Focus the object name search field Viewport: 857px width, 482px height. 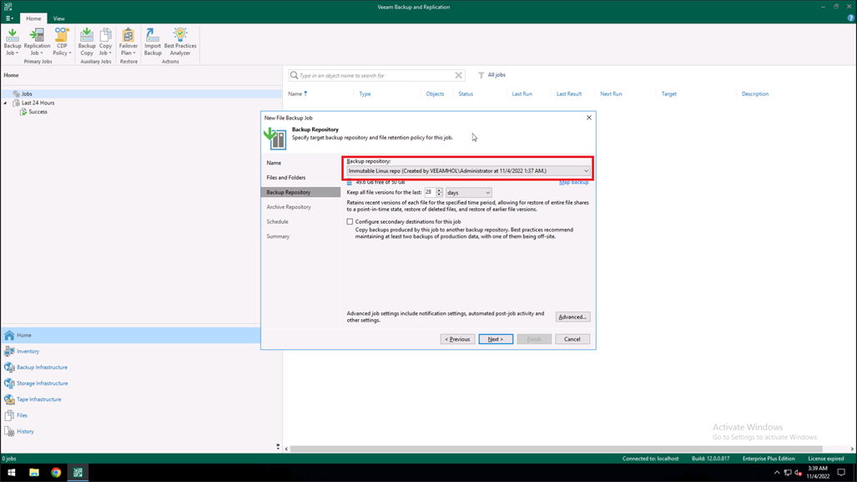[376, 75]
